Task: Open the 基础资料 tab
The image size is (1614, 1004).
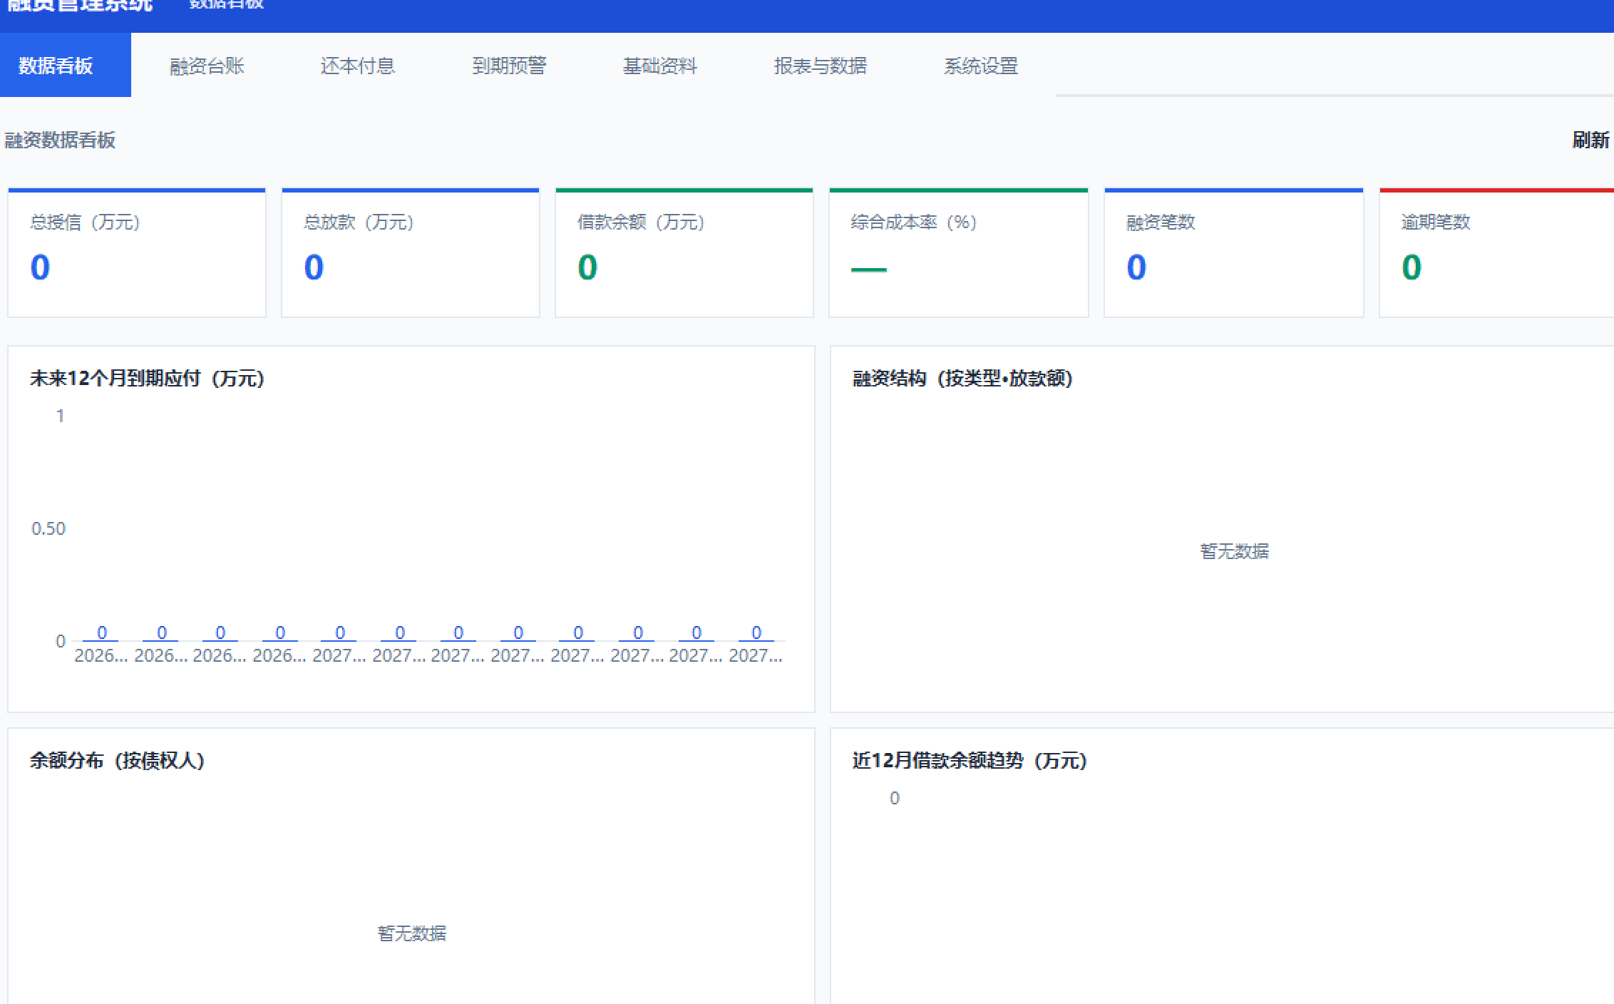Action: click(x=660, y=66)
